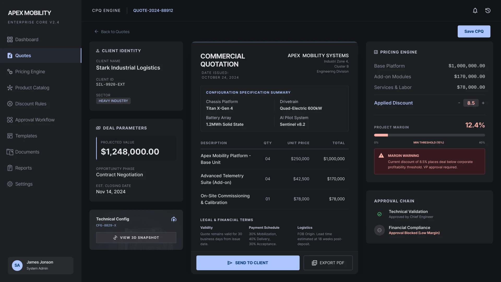Click the Export PDF button
The height and width of the screenshot is (282, 501).
328,263
